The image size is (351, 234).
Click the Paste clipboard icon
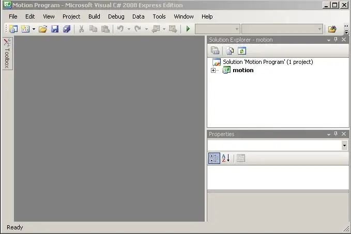click(x=105, y=29)
